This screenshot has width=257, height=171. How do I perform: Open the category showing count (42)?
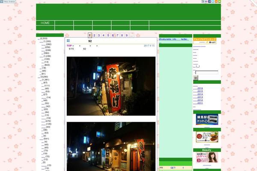46,106
